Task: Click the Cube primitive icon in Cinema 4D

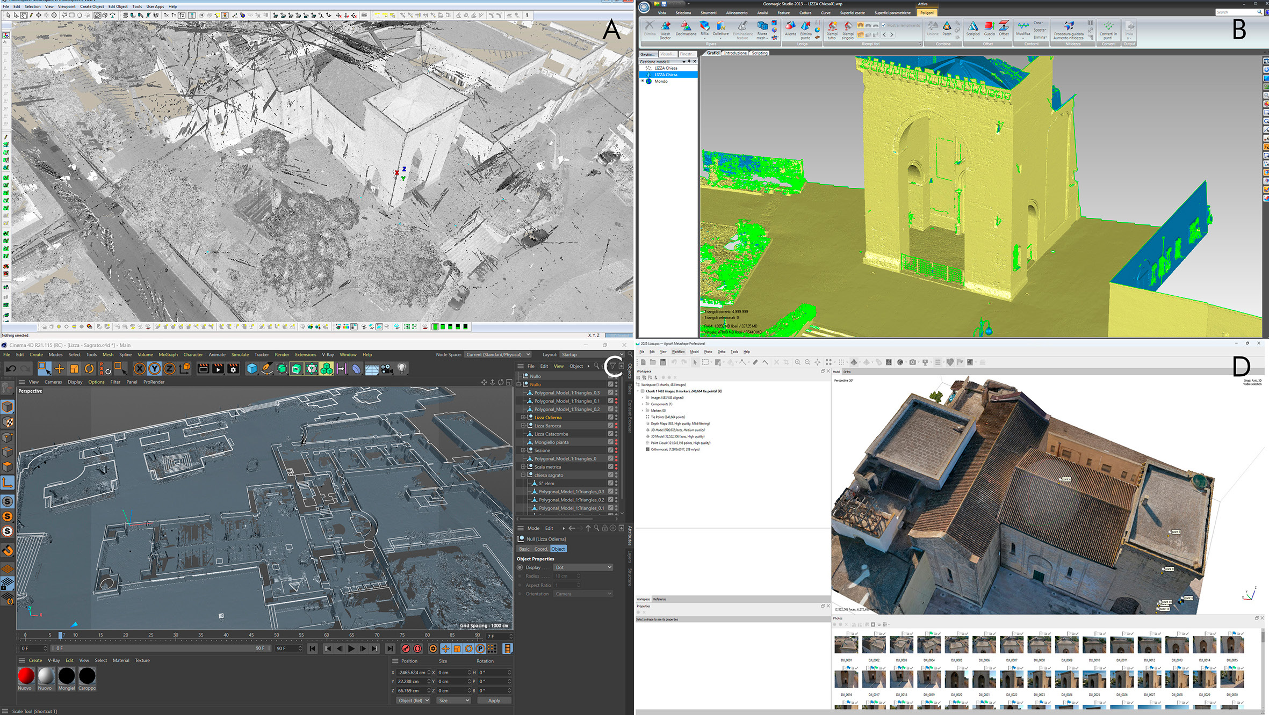Action: tap(252, 368)
